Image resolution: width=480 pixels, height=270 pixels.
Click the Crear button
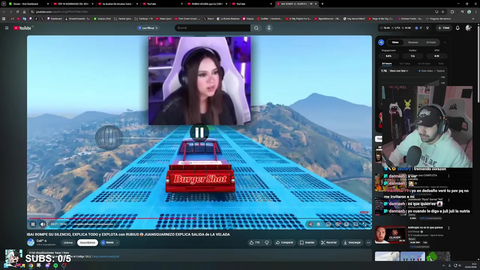444,28
